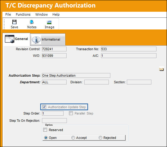This screenshot has height=147, width=167.
Task: Click the Department field showing ALL
Action: coord(54,82)
